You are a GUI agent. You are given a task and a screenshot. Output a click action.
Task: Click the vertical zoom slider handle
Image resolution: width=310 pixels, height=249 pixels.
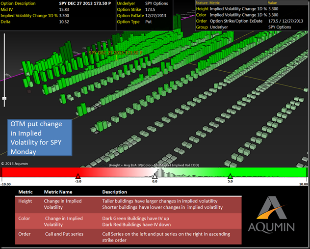coord(4,98)
